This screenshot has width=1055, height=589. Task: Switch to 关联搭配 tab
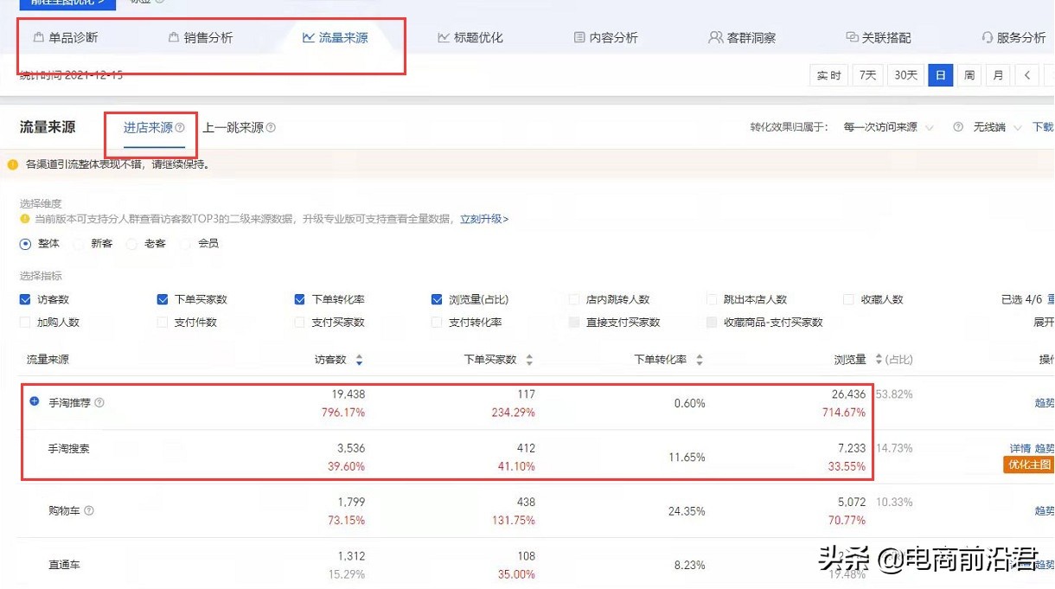point(878,37)
